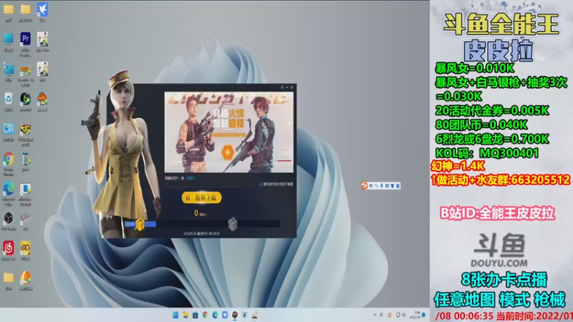
Task: Open the grey chip desktop shortcut
Action: click(25, 218)
